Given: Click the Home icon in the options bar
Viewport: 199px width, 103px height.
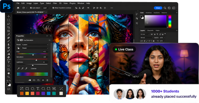Looking at the screenshot, I should click(18, 8).
